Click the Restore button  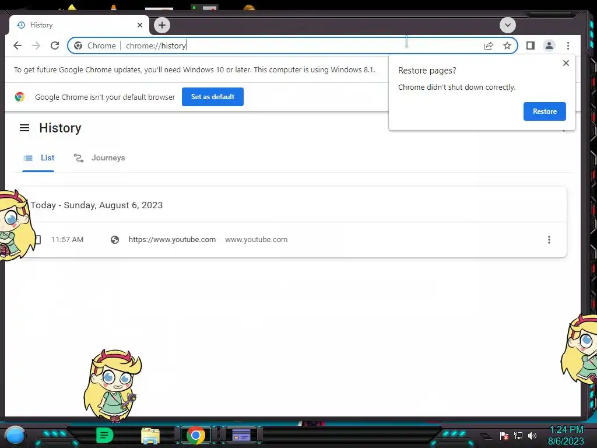[x=545, y=111]
